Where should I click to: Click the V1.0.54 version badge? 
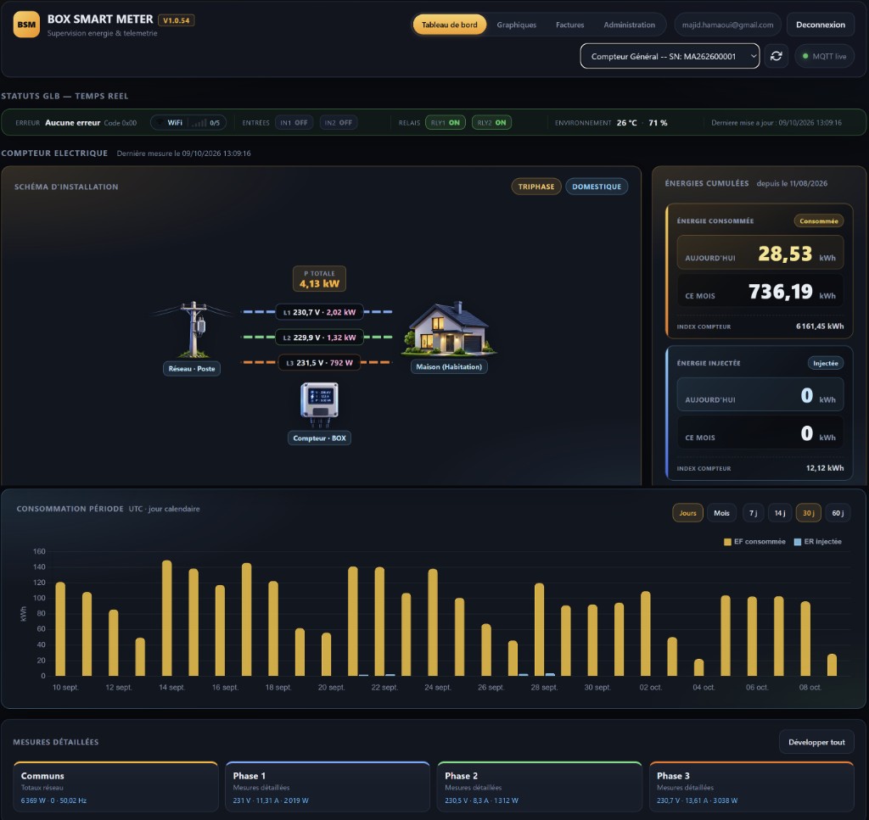pos(177,20)
